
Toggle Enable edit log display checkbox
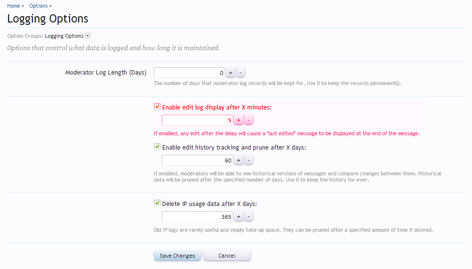click(x=157, y=107)
